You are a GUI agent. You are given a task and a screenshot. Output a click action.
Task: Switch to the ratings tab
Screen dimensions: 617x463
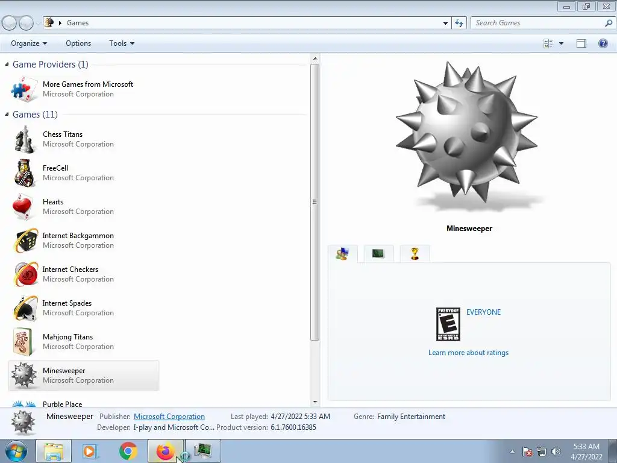(x=342, y=254)
